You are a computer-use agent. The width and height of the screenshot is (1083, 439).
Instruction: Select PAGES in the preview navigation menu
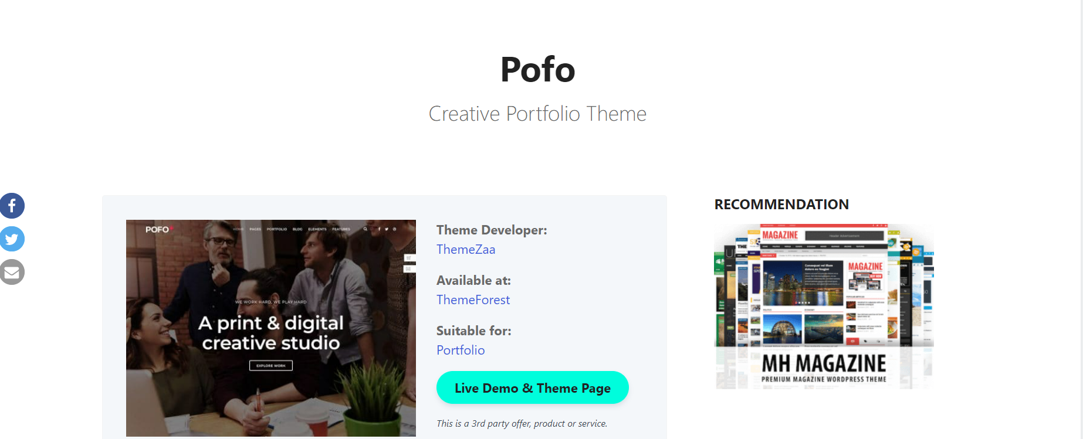pyautogui.click(x=255, y=229)
